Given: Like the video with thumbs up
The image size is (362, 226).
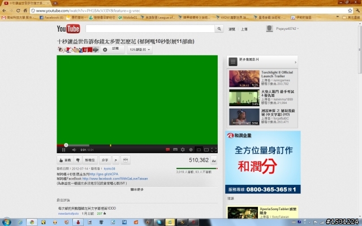Looking at the screenshot, I should coord(65,160).
